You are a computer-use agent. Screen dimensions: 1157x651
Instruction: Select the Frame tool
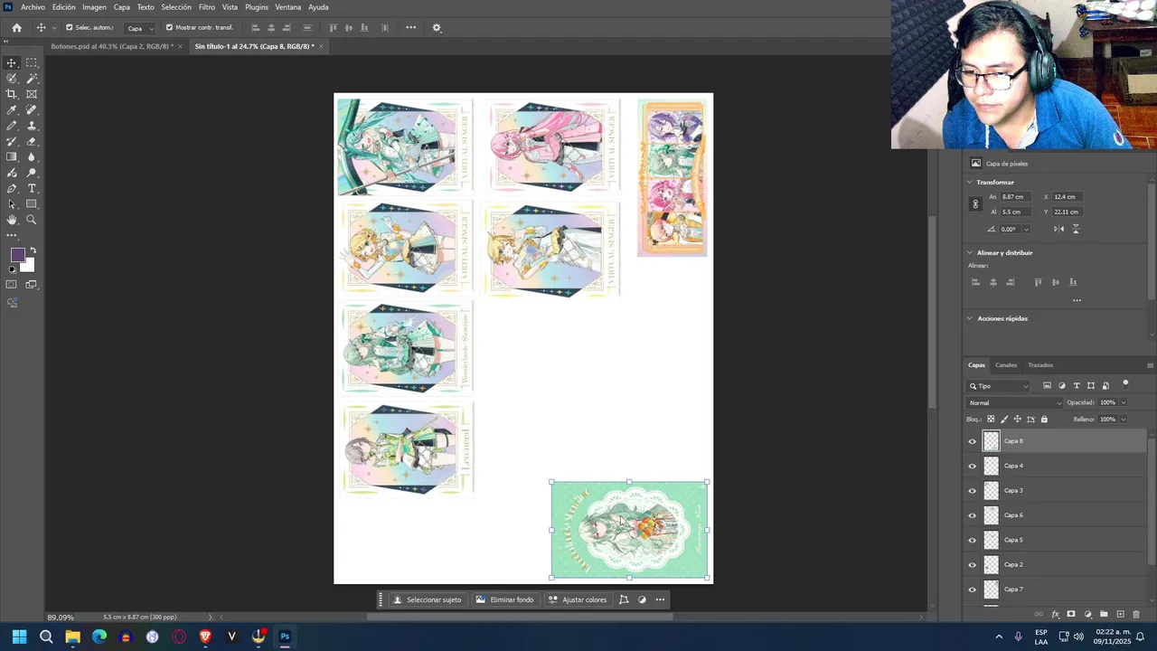pyautogui.click(x=32, y=94)
